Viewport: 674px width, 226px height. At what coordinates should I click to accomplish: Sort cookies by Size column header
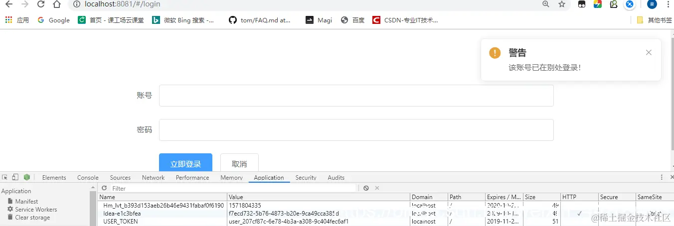(542, 197)
